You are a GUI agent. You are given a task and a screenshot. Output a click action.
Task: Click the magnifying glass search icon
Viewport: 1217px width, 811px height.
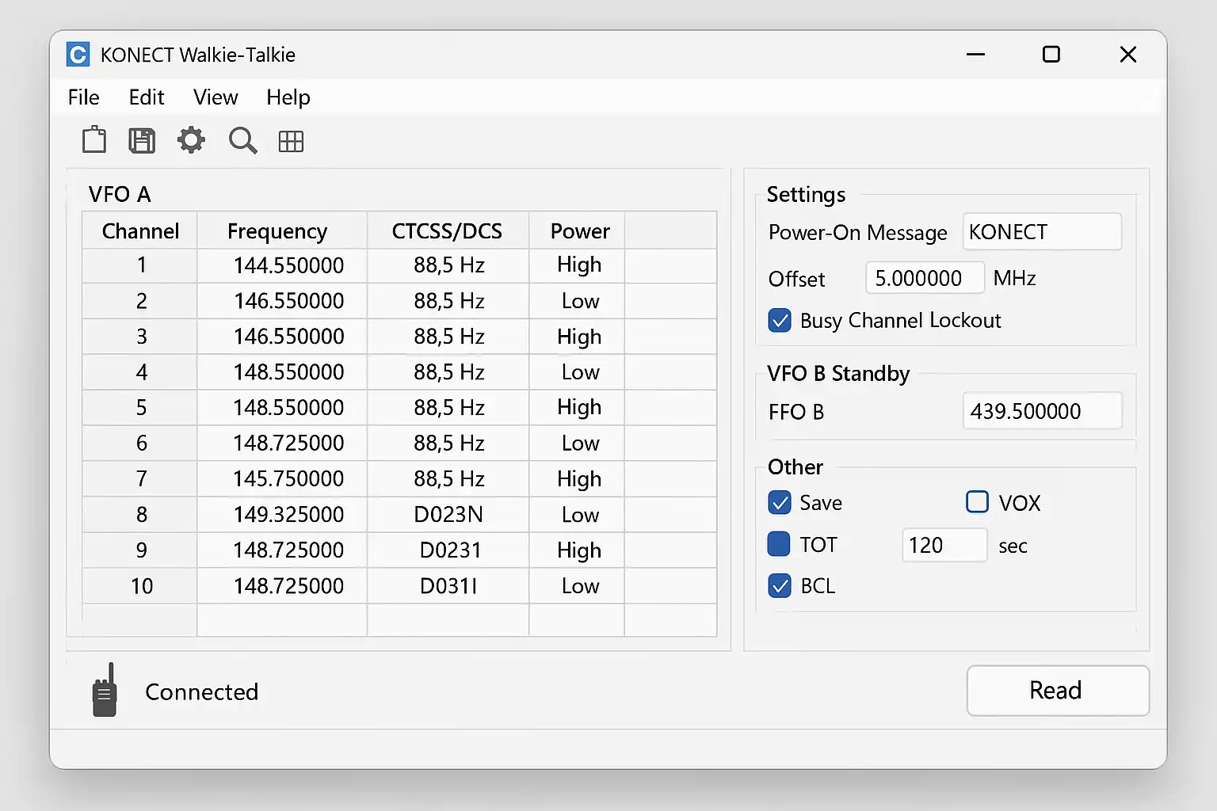pos(242,141)
